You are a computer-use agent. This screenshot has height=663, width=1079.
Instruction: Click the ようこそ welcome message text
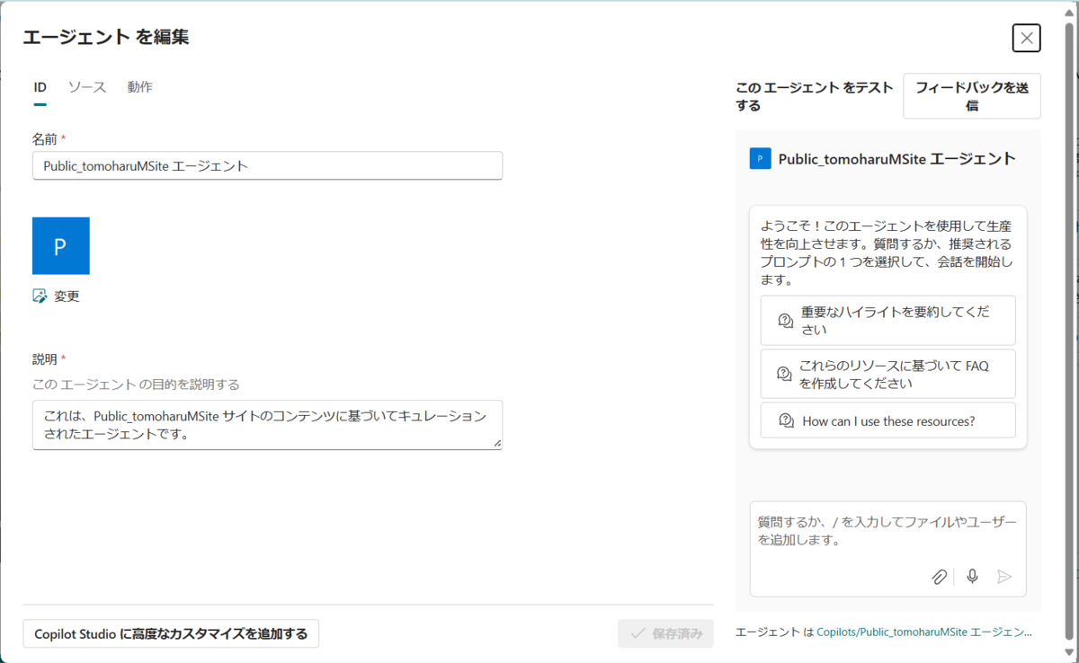pyautogui.click(x=887, y=252)
